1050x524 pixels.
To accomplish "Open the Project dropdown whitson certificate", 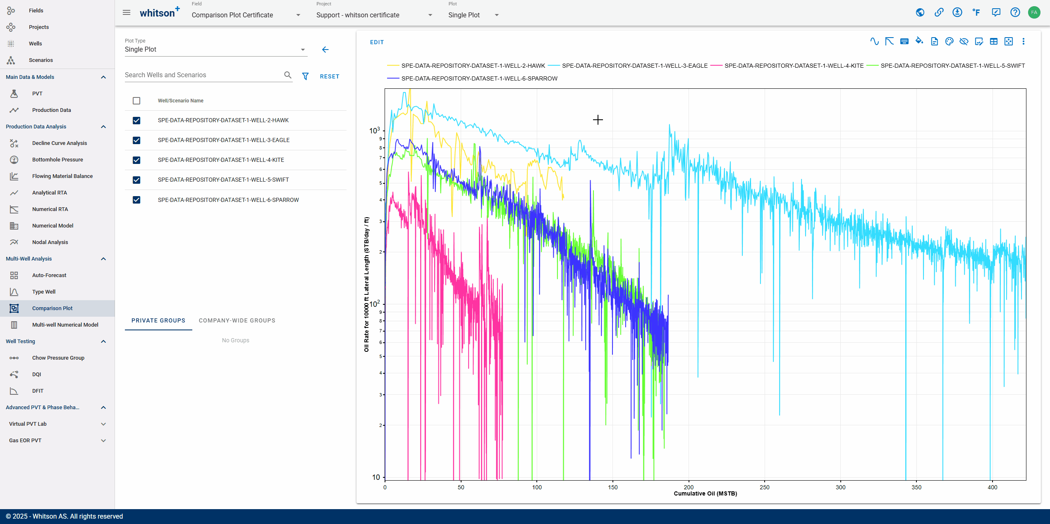I will [x=374, y=15].
